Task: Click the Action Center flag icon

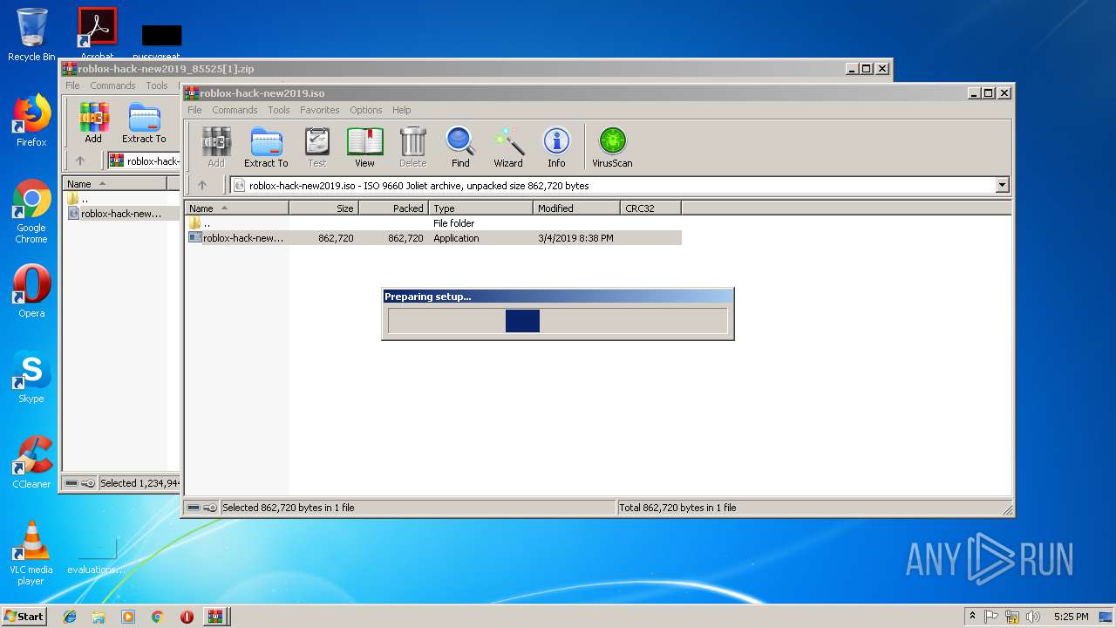Action: coord(992,617)
